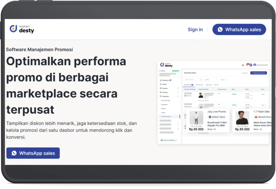Open Inventory via its sidebar icon
The image size is (276, 189).
(161, 92)
